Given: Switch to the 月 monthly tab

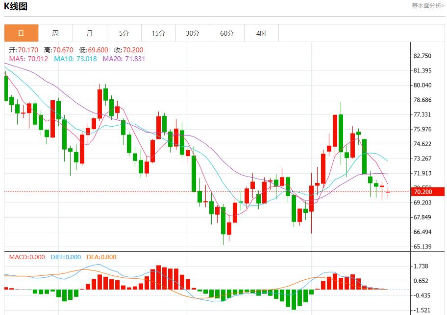Looking at the screenshot, I should [x=90, y=33].
